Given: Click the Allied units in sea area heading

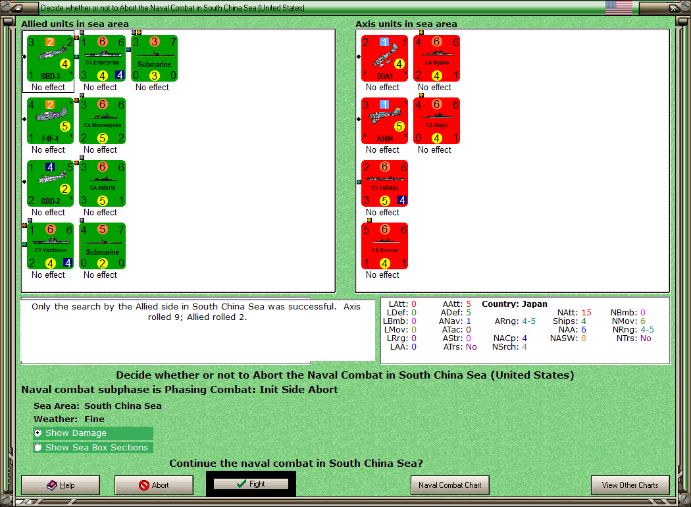Looking at the screenshot, I should (75, 24).
